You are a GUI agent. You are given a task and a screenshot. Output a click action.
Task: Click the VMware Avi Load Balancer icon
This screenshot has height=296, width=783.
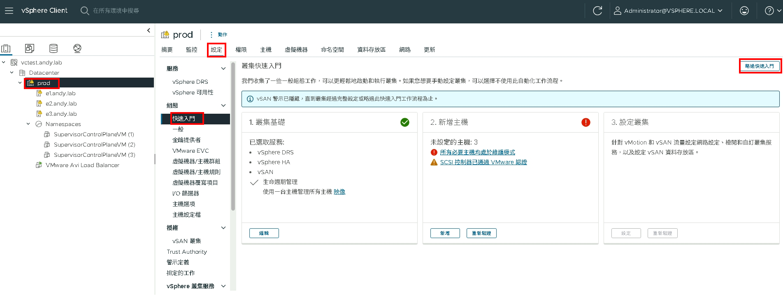[x=39, y=165]
